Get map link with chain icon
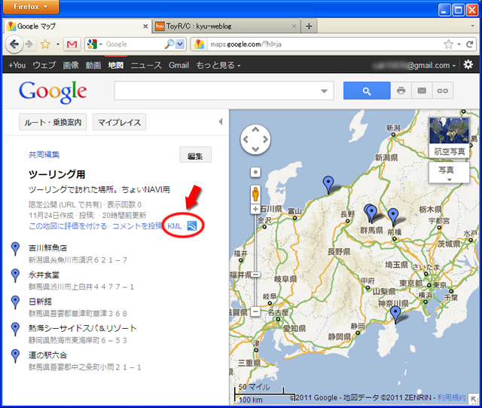The image size is (482, 408). [442, 90]
